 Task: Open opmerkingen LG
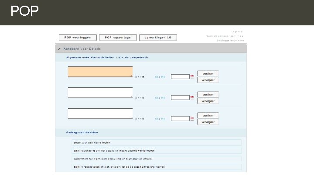pyautogui.click(x=158, y=38)
